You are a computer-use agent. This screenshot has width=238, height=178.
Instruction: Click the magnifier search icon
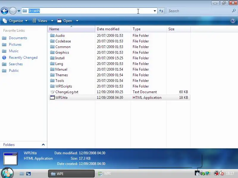coord(234,11)
